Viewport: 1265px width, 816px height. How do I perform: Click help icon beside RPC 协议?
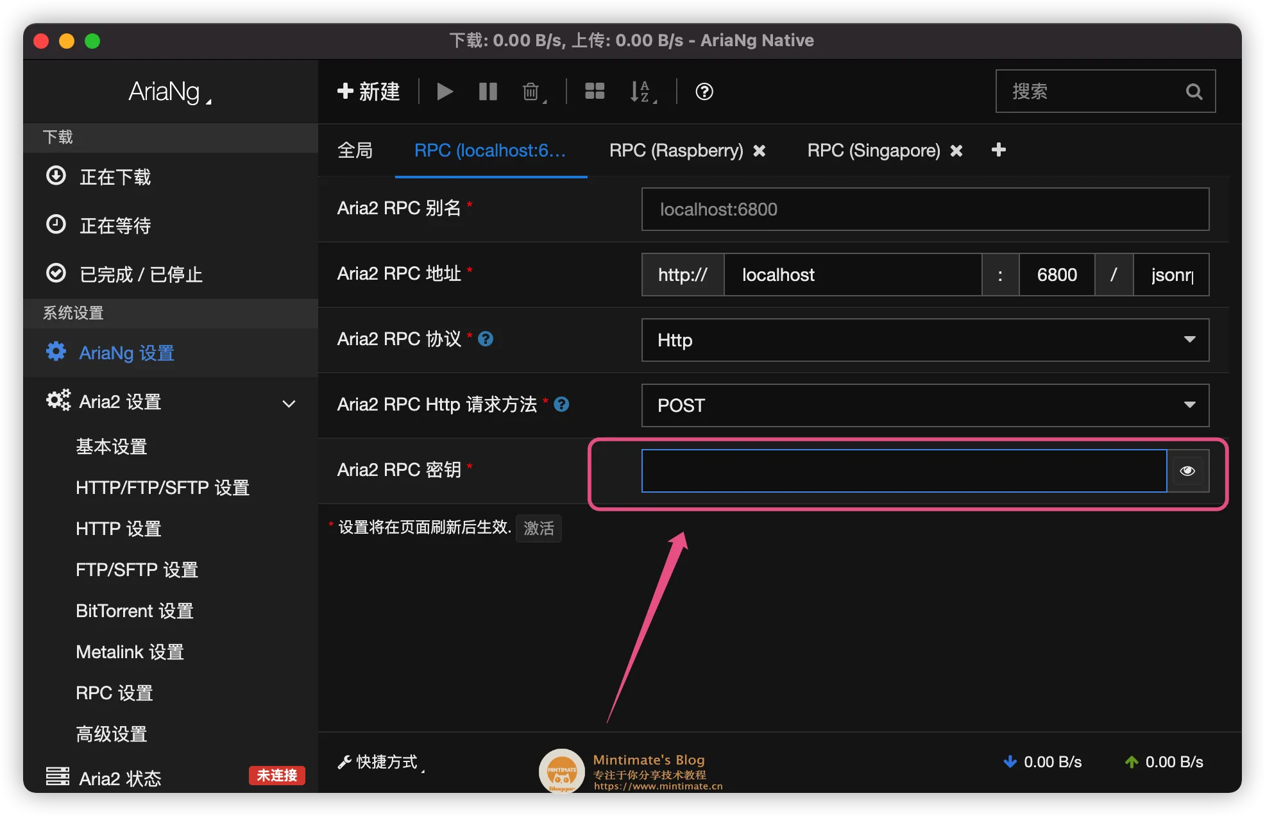pyautogui.click(x=486, y=339)
